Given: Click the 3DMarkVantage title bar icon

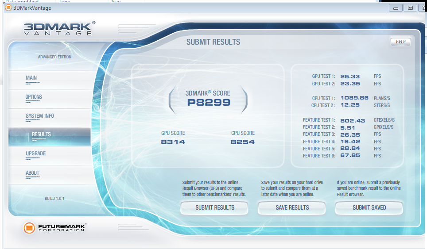Looking at the screenshot, I should coord(8,8).
